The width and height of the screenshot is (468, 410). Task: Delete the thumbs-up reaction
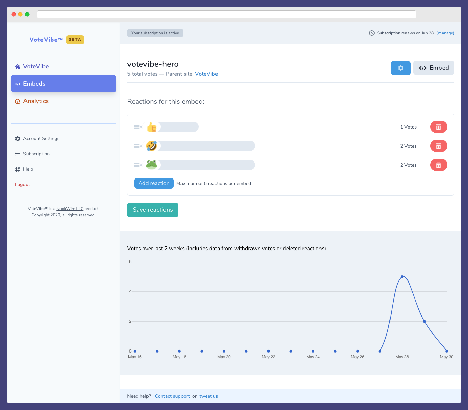coord(438,127)
